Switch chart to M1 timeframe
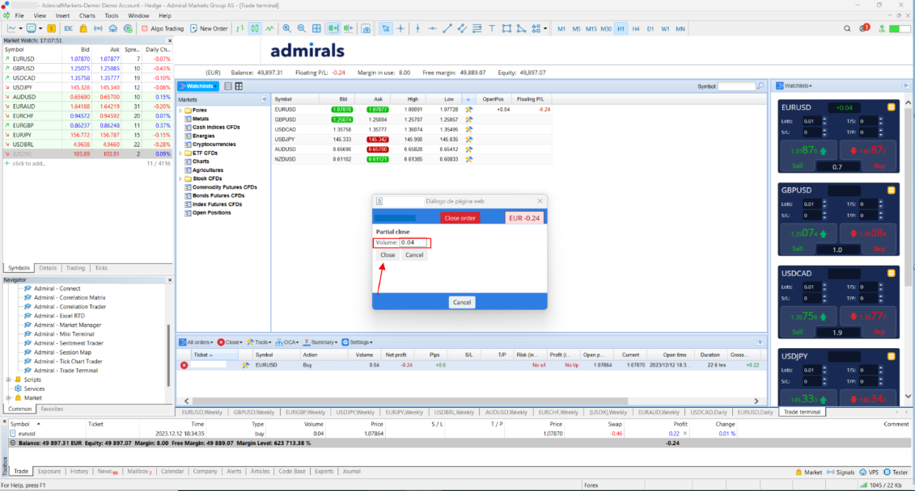This screenshot has height=491, width=915. click(561, 28)
